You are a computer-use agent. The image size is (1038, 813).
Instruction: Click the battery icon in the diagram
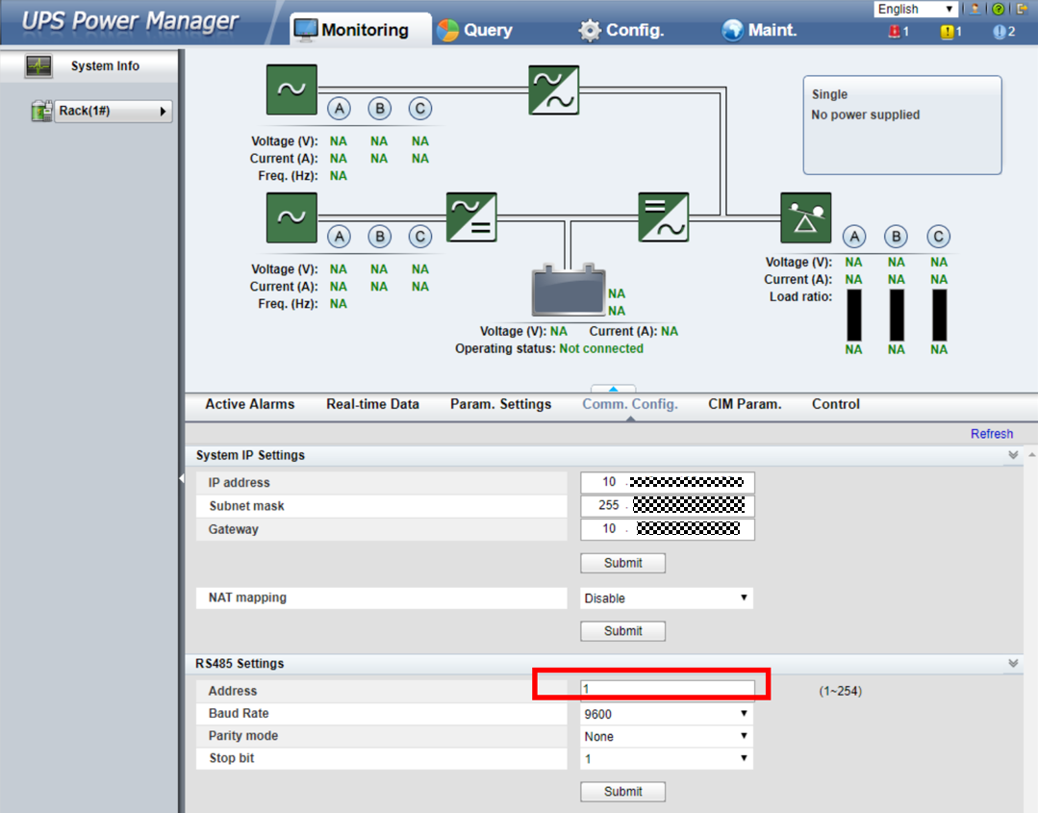569,292
